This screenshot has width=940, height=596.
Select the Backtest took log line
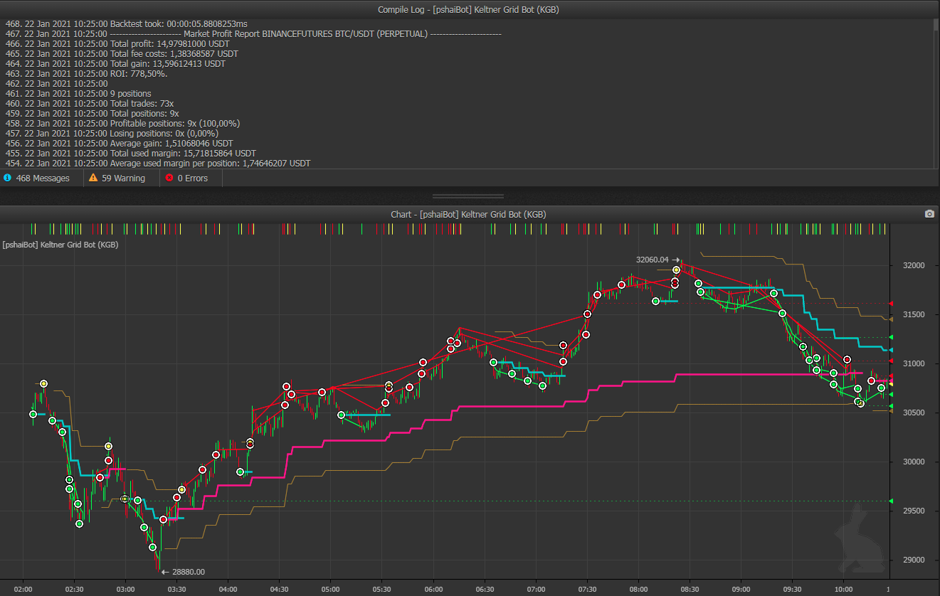point(126,23)
